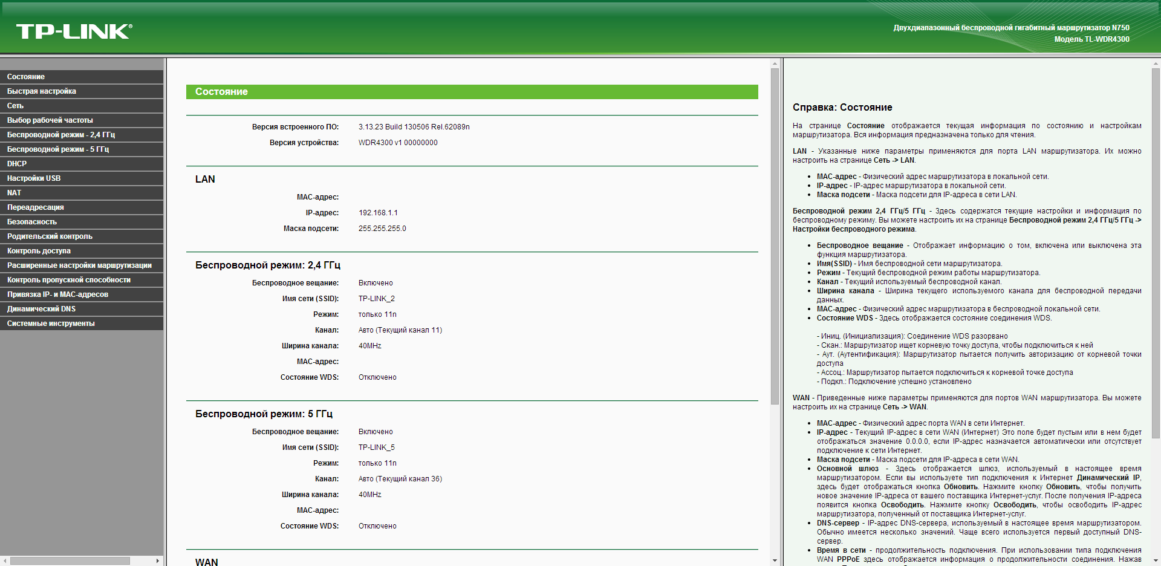Open the Сеть menu section

[82, 106]
